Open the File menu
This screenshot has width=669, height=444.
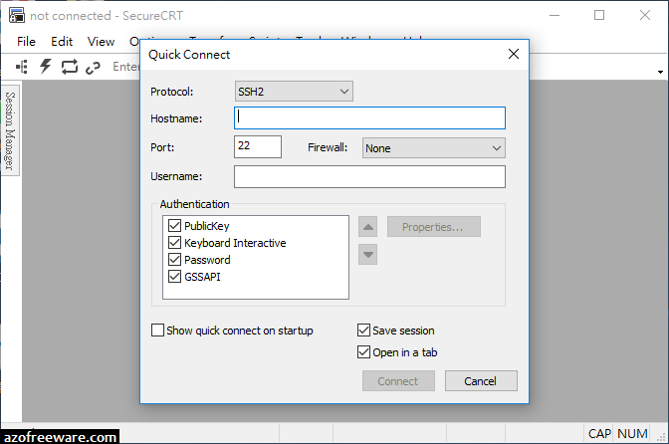pyautogui.click(x=26, y=42)
